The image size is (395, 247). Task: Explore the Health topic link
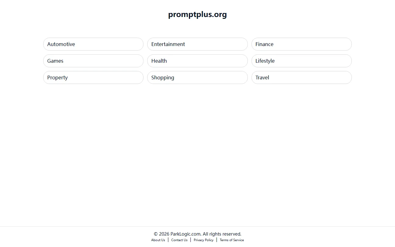pyautogui.click(x=197, y=61)
